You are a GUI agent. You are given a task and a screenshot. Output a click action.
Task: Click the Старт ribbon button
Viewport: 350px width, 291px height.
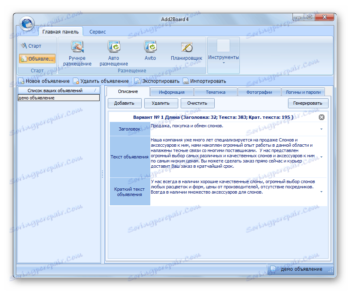[x=31, y=46]
